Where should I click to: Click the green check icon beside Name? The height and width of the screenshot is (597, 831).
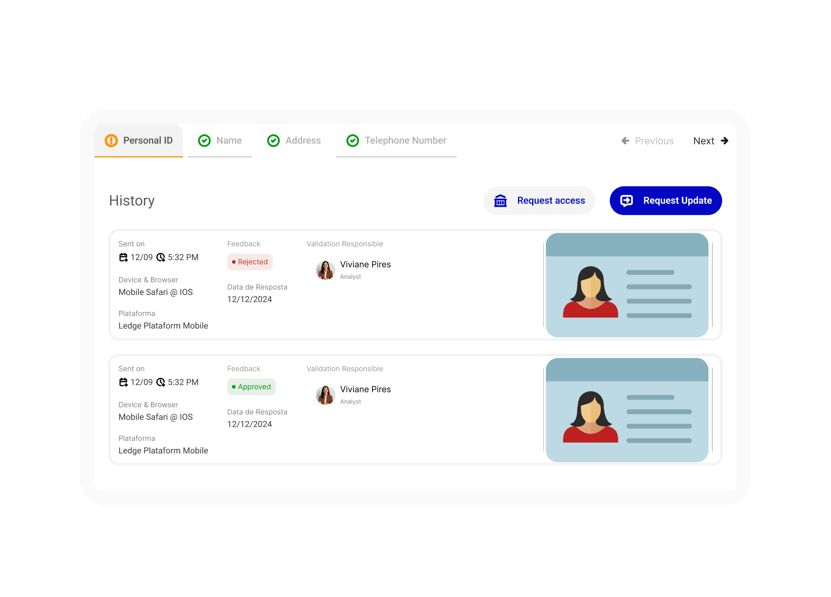point(204,140)
